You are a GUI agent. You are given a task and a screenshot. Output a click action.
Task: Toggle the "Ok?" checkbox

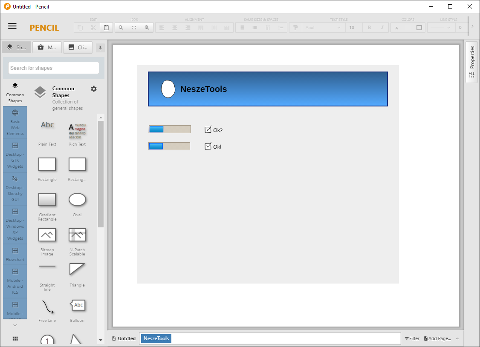coord(208,130)
